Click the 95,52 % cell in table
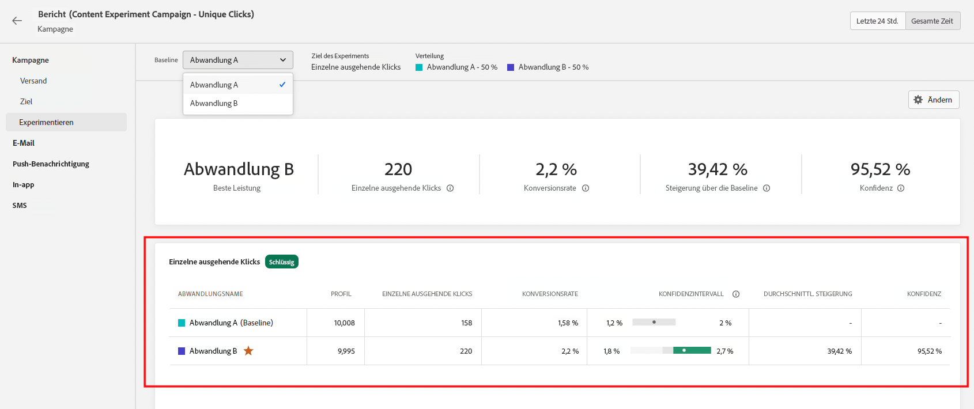The height and width of the screenshot is (409, 974). 930,351
